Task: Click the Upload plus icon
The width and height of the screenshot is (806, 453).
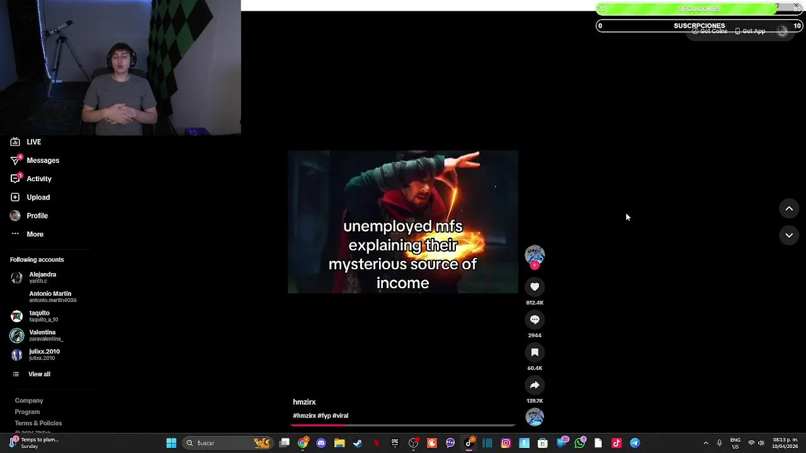Action: 15,198
